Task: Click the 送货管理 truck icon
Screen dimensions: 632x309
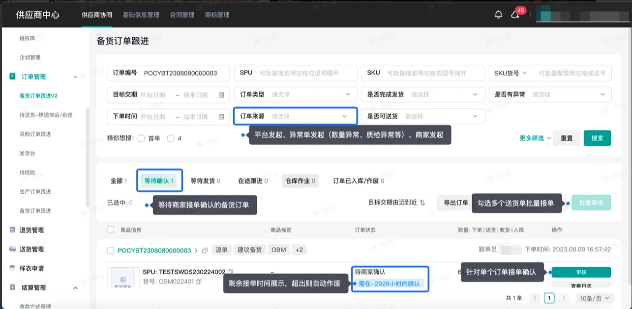Action: [x=13, y=249]
